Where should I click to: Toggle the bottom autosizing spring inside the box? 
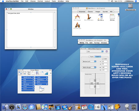[x=95, y=86]
